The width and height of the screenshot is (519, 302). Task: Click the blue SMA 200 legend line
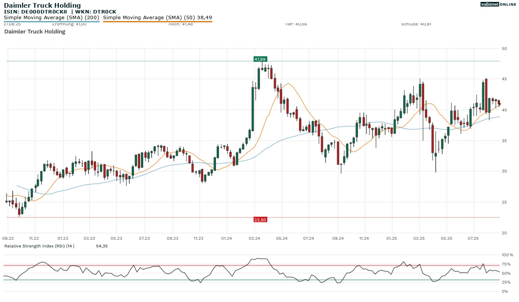pos(52,22)
